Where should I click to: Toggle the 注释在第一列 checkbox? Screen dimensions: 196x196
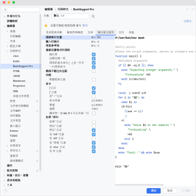coord(94,58)
